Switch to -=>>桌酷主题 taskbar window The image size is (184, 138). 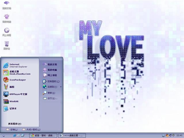(72, 135)
